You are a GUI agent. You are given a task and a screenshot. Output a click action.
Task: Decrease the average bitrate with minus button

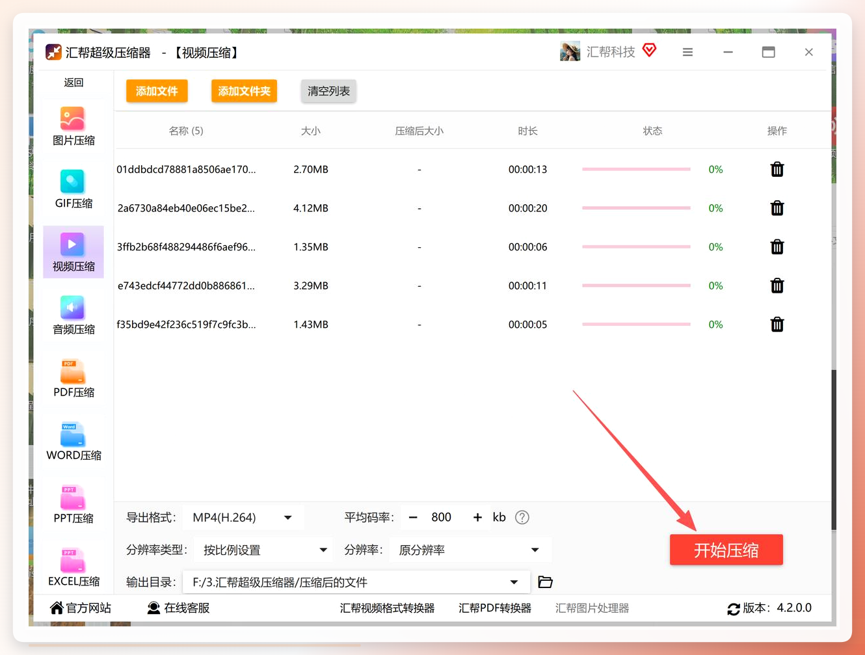click(413, 518)
